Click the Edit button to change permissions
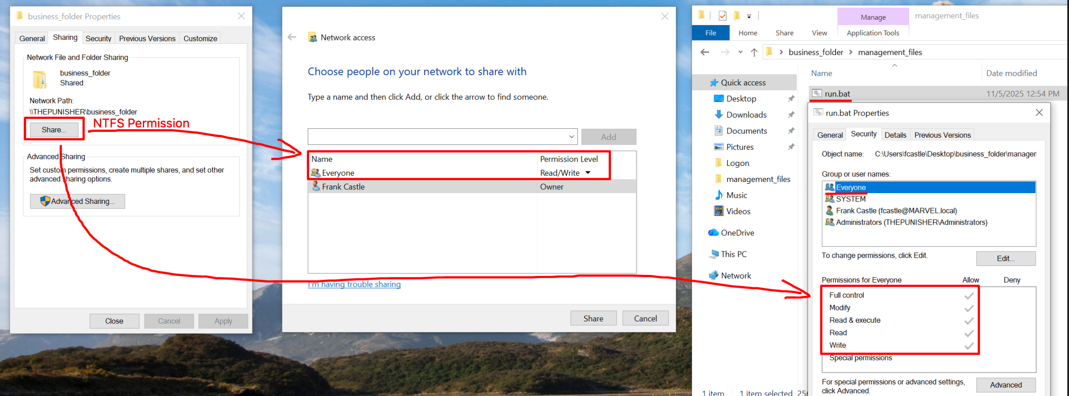 1005,259
